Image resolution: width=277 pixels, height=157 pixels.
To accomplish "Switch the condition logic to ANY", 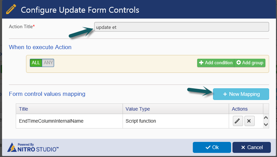I will tap(48, 63).
